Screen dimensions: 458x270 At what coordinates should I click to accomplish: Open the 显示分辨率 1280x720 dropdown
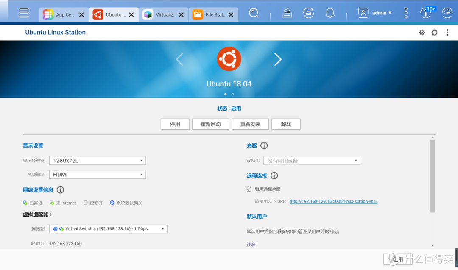(98, 161)
